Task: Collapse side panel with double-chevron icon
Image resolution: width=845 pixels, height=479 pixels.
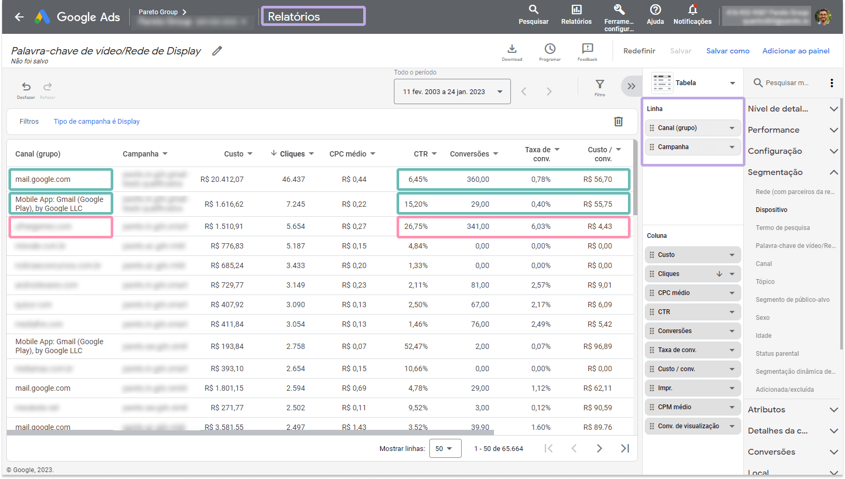Action: 631,86
